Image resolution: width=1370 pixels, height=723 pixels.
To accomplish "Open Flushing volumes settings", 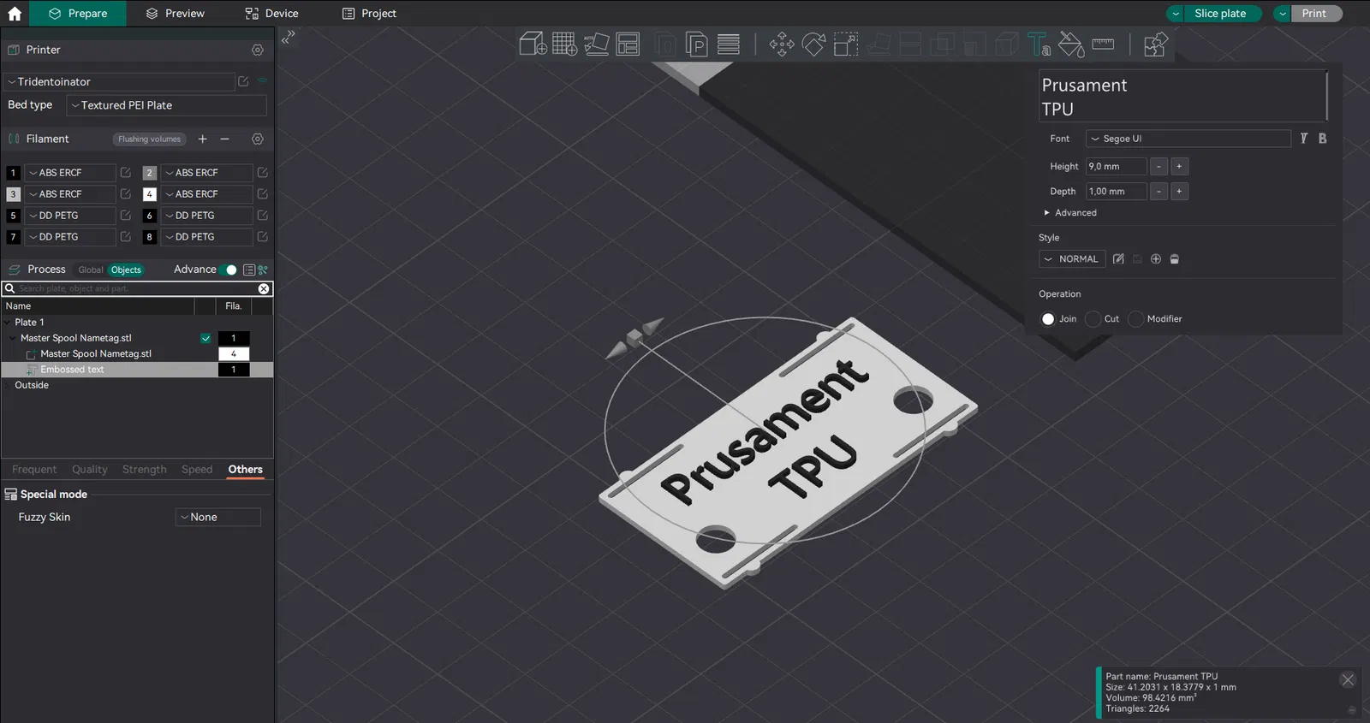I will pos(150,139).
